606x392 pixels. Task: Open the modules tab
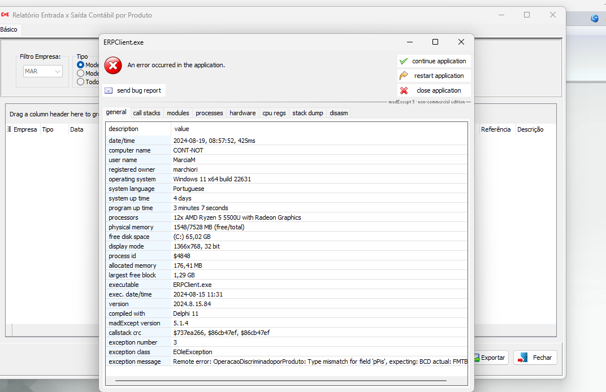pos(178,113)
